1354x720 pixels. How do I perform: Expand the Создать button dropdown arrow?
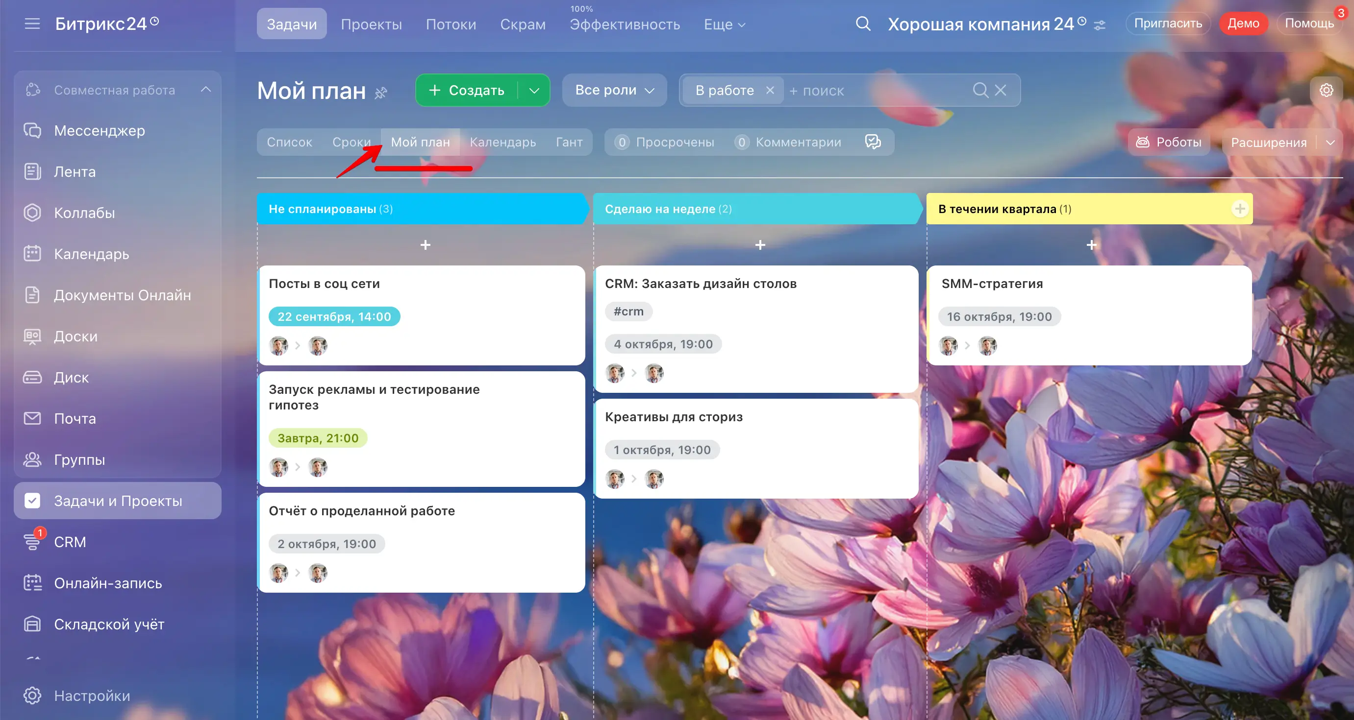[x=534, y=90]
